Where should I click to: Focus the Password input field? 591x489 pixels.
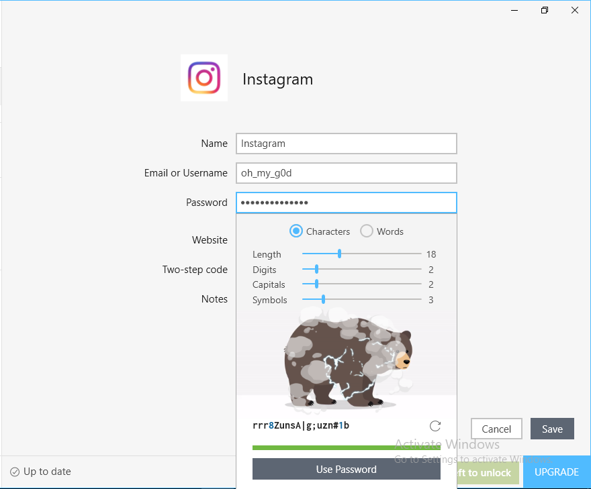pos(347,203)
